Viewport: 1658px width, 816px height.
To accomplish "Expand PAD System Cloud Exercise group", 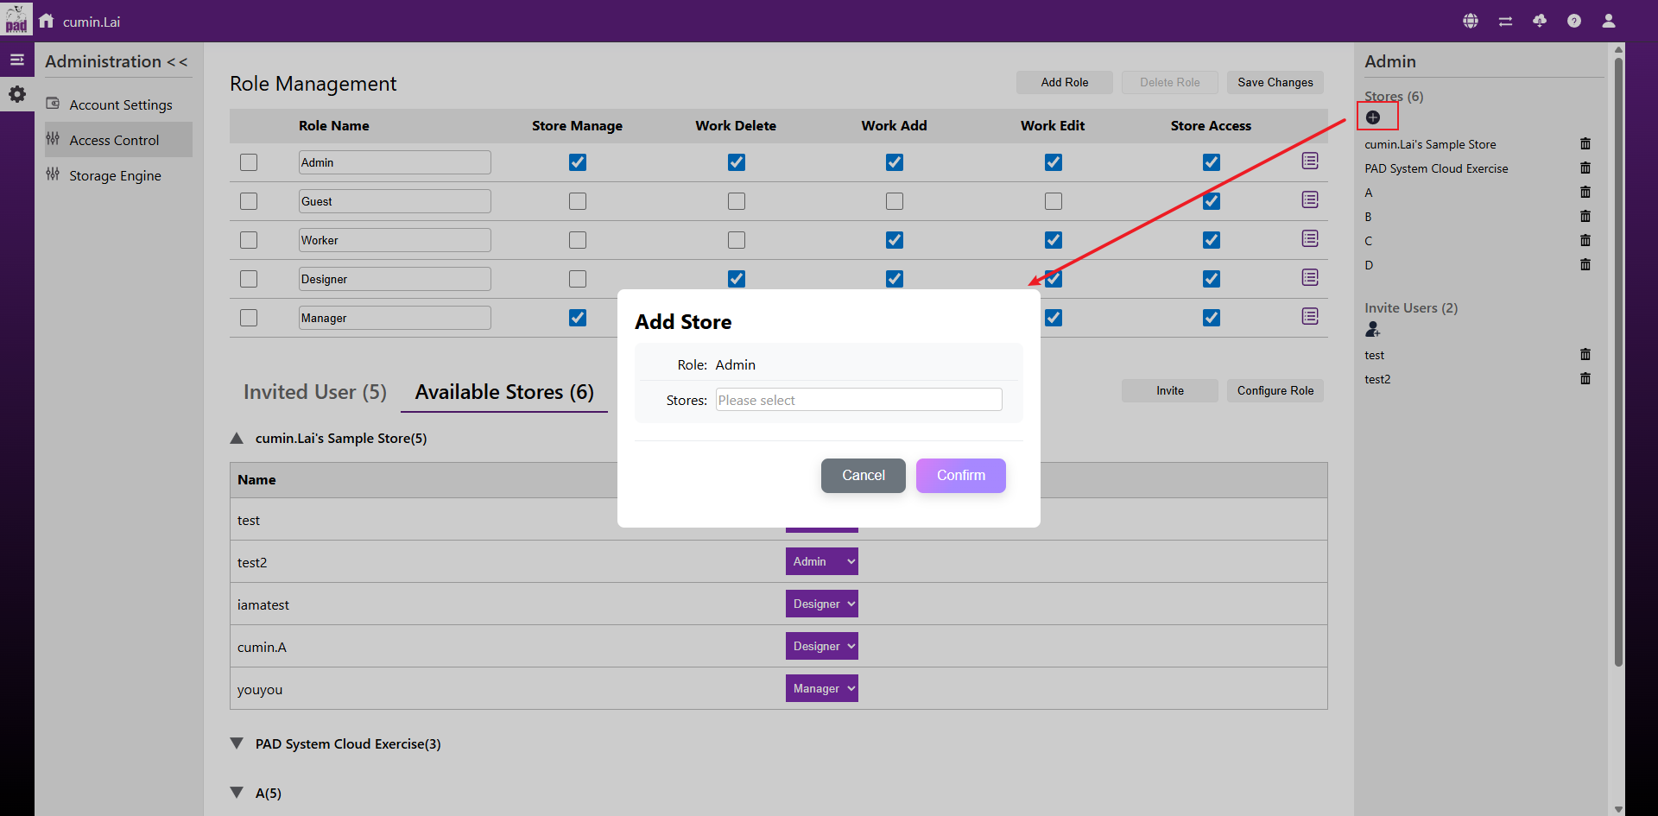I will click(237, 743).
